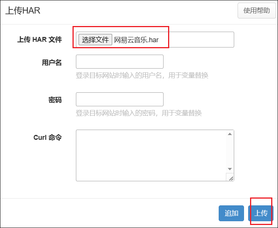Focus the 用户名 input field
This screenshot has height=228, width=278.
(119, 62)
